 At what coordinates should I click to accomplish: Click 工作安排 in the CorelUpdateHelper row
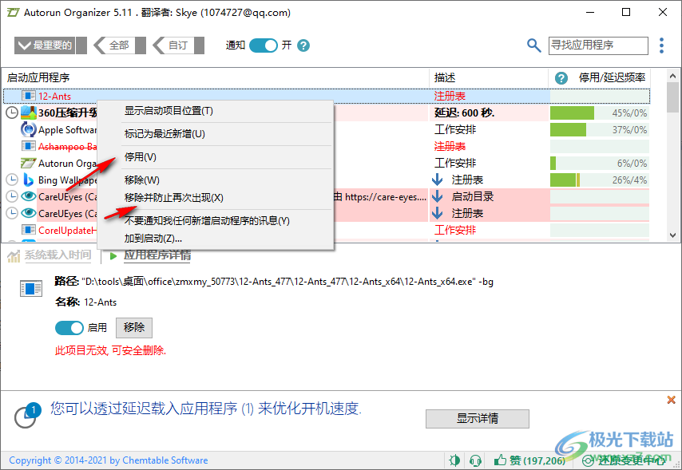click(455, 230)
